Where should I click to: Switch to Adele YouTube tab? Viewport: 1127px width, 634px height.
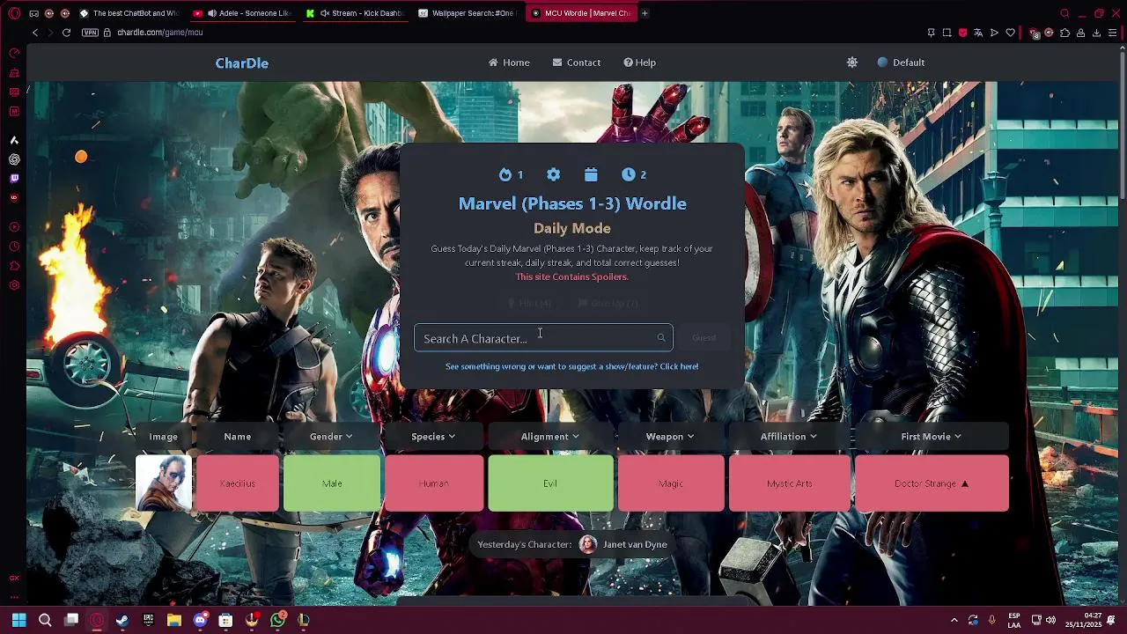(241, 13)
